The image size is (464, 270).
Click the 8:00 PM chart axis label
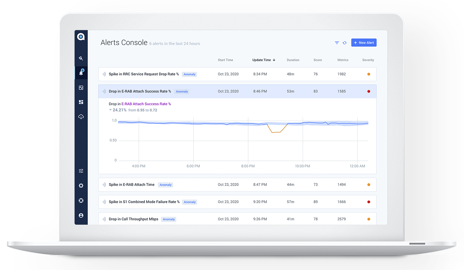248,166
